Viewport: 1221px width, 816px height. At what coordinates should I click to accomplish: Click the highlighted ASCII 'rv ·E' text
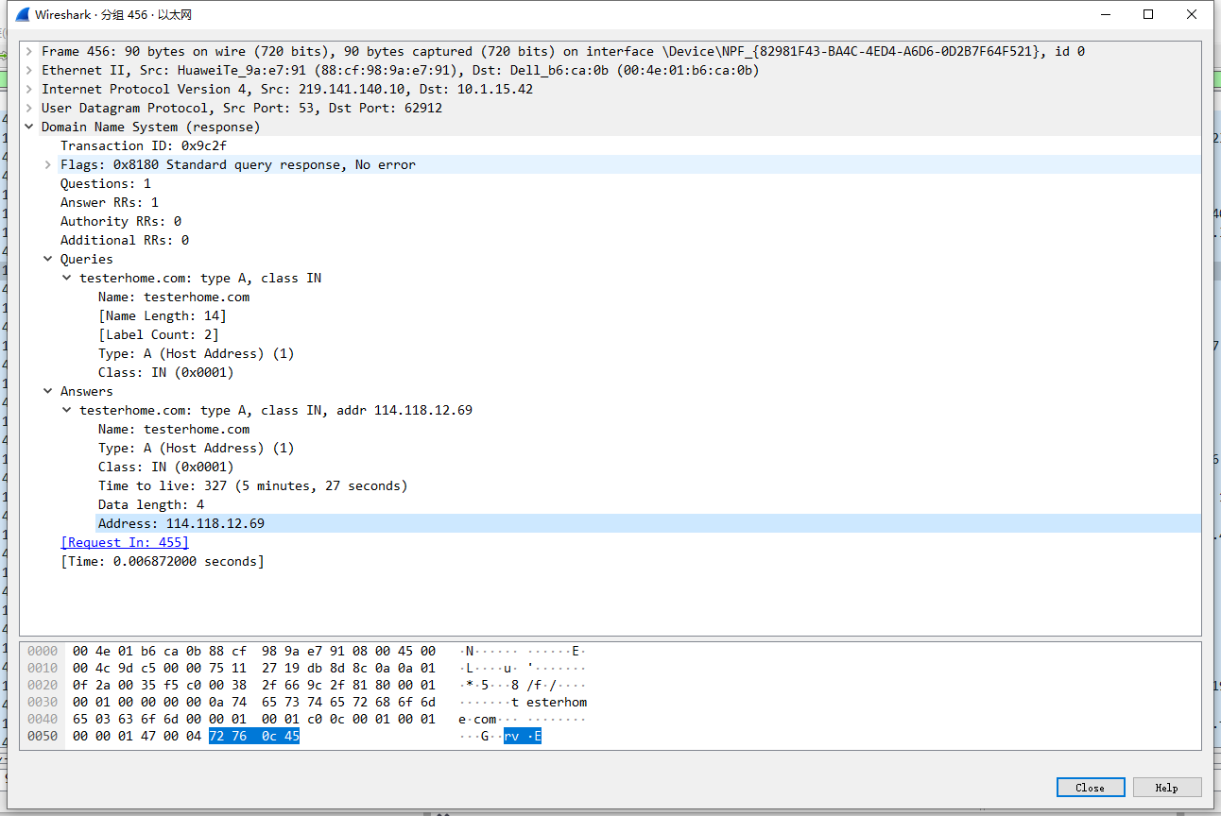click(523, 736)
